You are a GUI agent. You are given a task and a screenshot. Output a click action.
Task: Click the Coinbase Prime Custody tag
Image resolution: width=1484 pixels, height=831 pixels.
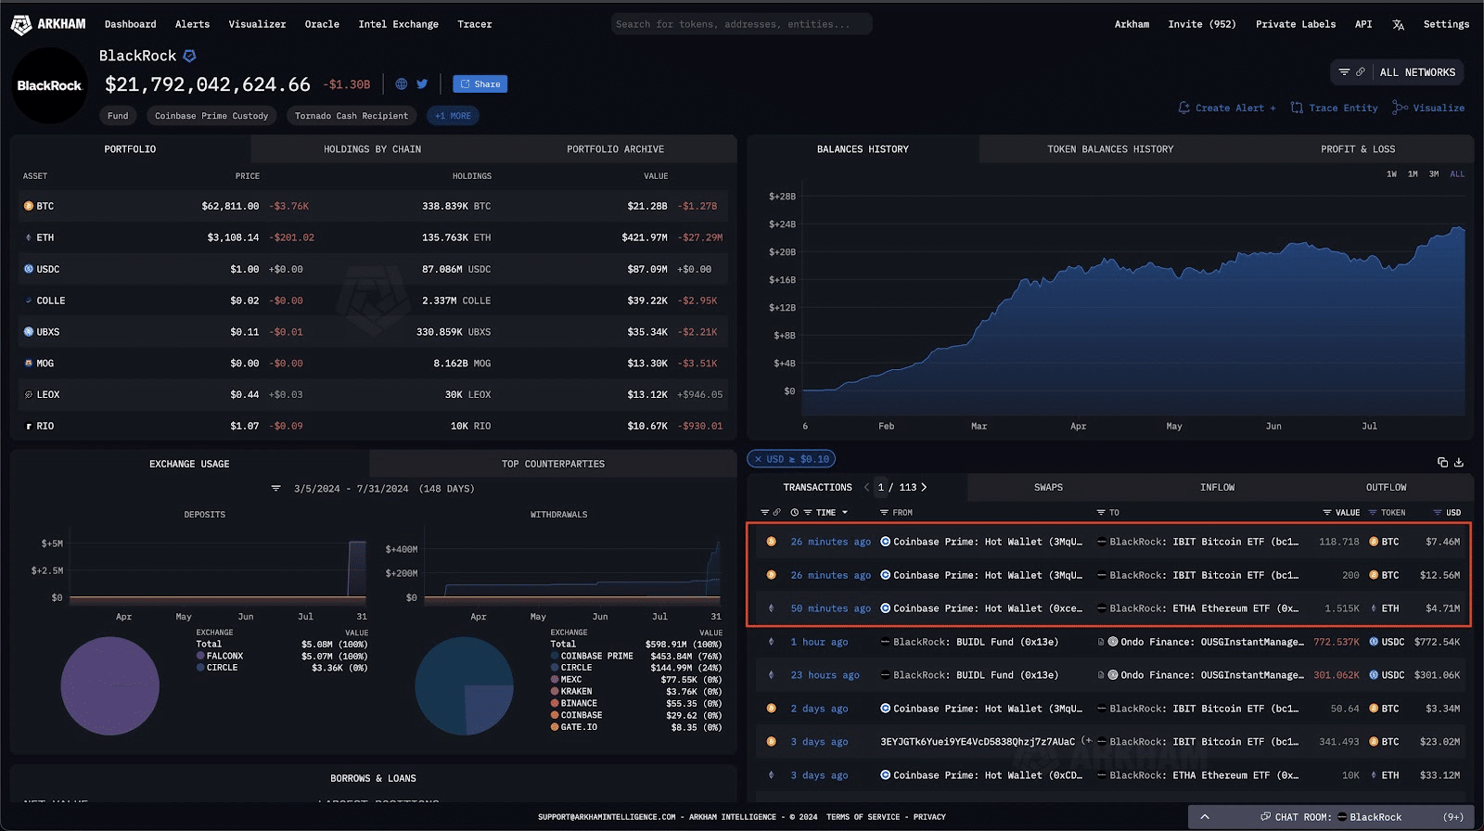tap(211, 116)
